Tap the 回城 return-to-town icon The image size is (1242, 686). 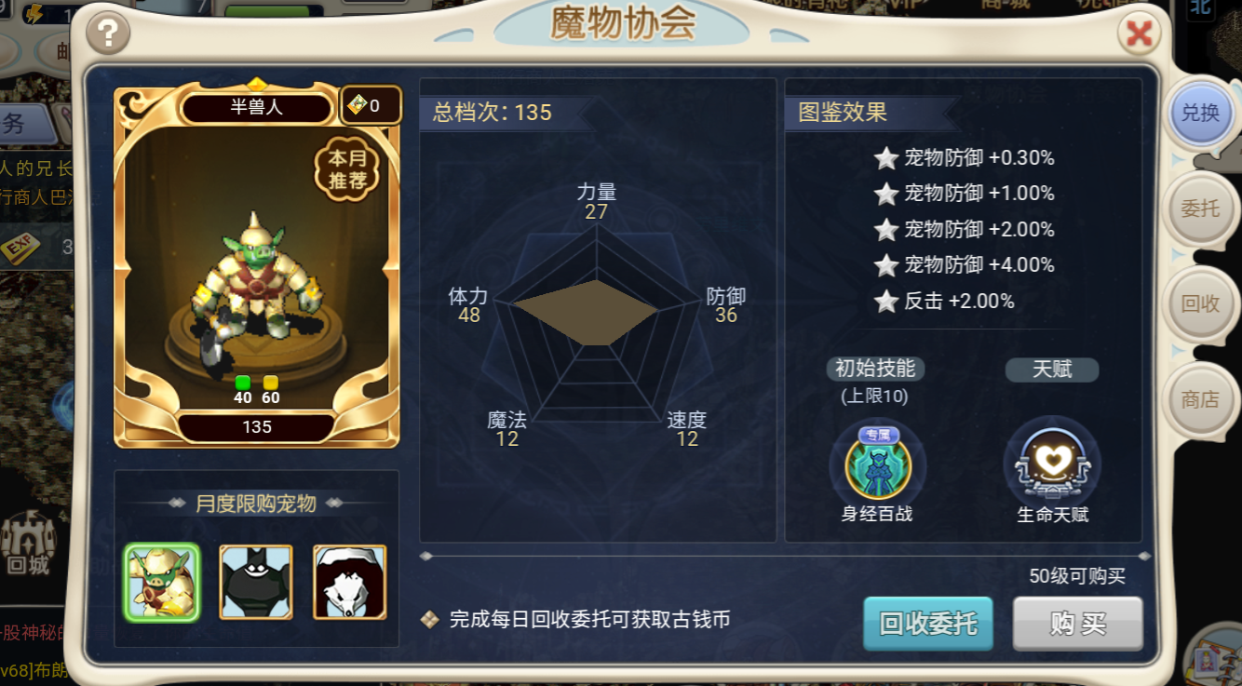tap(28, 545)
